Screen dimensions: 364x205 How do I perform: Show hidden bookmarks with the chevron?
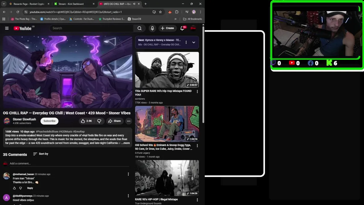point(175,19)
